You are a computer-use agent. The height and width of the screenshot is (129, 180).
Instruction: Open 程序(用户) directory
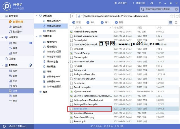50,41
